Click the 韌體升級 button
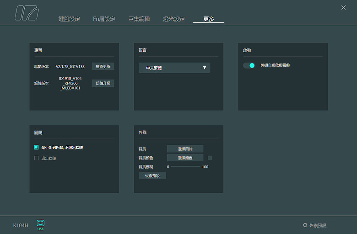Image resolution: width=357 pixels, height=234 pixels. coord(103,83)
